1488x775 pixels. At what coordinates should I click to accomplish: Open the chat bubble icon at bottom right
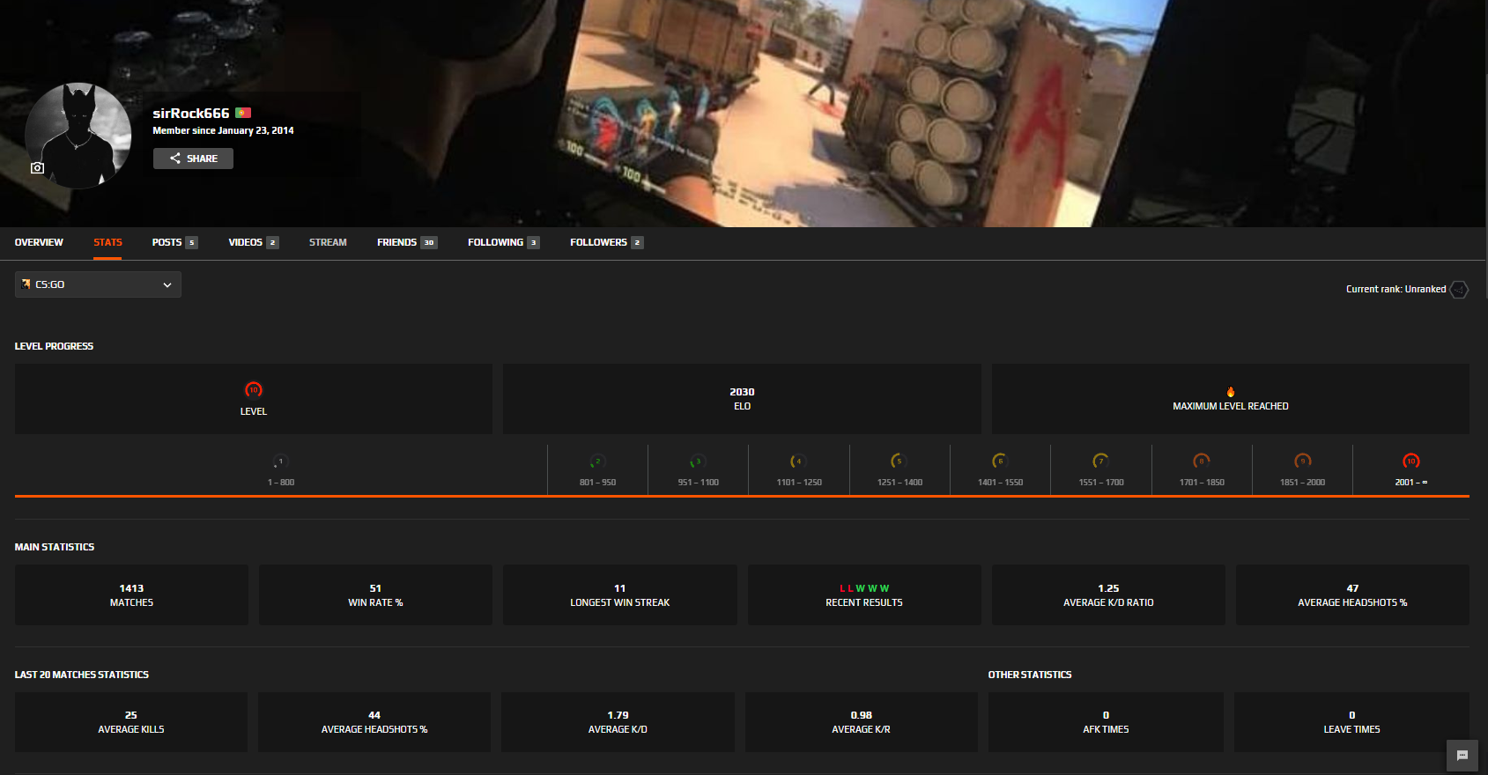point(1462,755)
